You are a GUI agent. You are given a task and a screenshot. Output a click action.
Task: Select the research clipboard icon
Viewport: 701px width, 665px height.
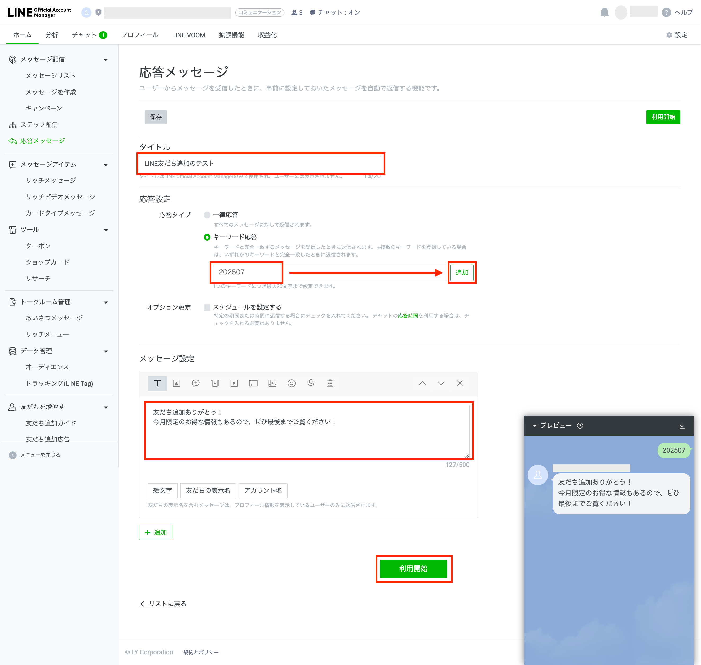pos(330,383)
